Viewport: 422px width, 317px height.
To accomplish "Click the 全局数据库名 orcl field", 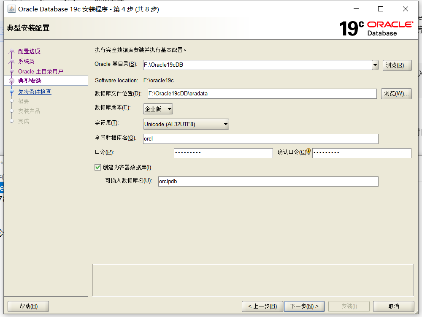I will (x=261, y=139).
